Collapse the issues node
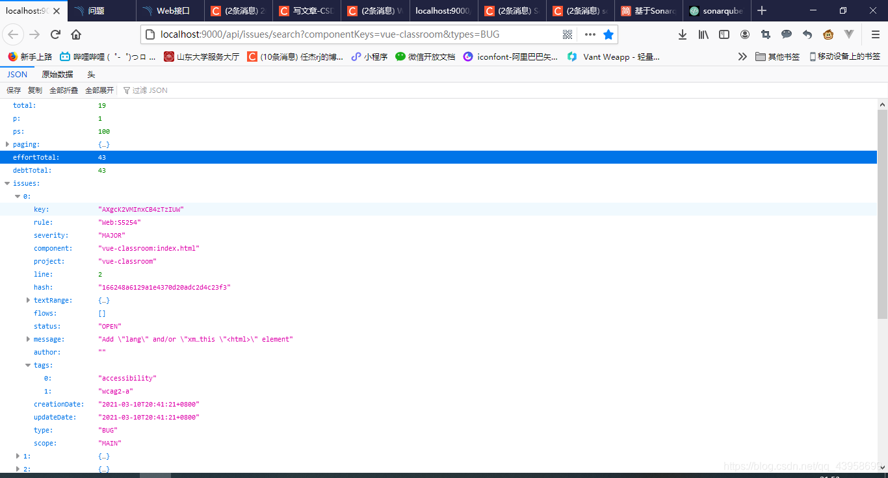This screenshot has width=888, height=478. [x=7, y=183]
